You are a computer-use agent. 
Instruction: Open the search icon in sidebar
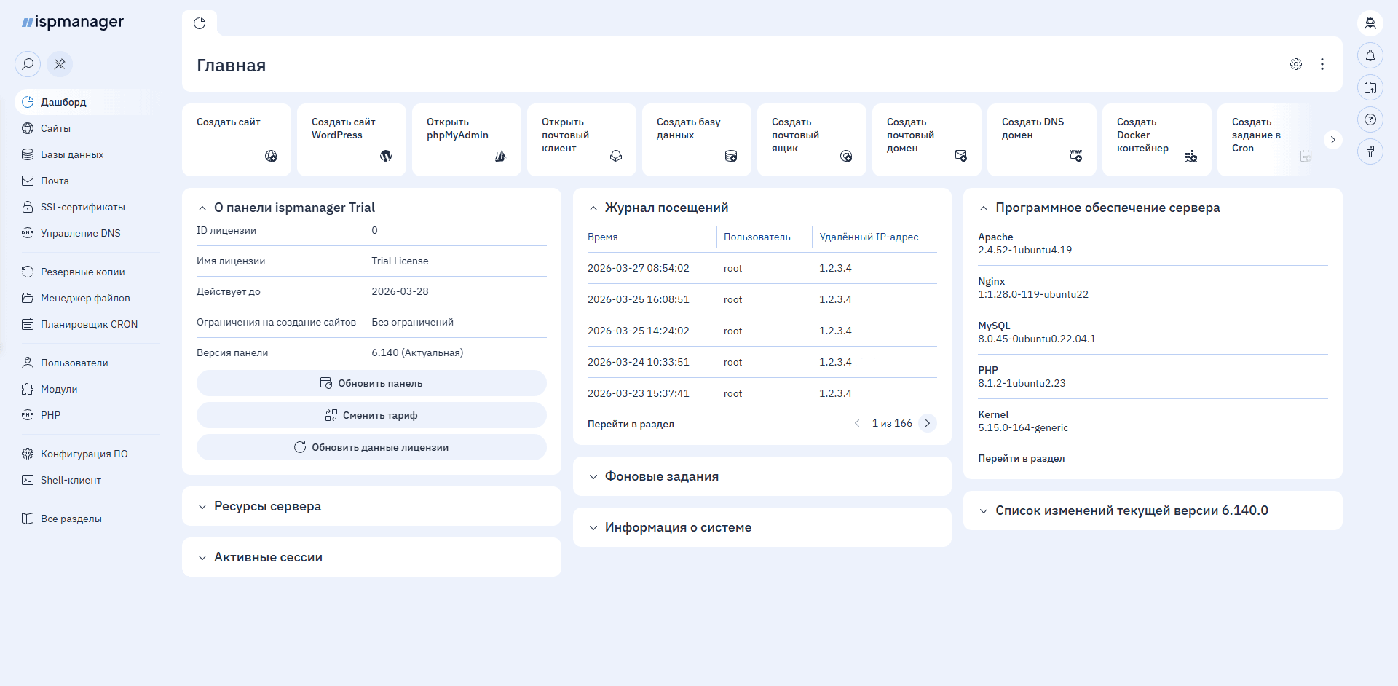pos(28,64)
